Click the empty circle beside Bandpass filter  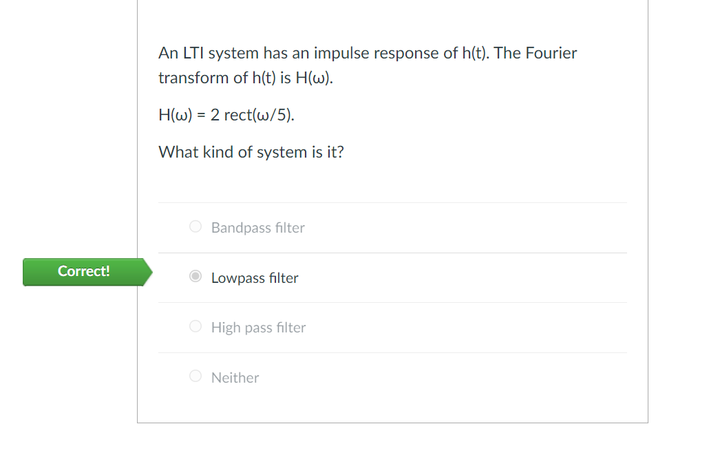(195, 226)
